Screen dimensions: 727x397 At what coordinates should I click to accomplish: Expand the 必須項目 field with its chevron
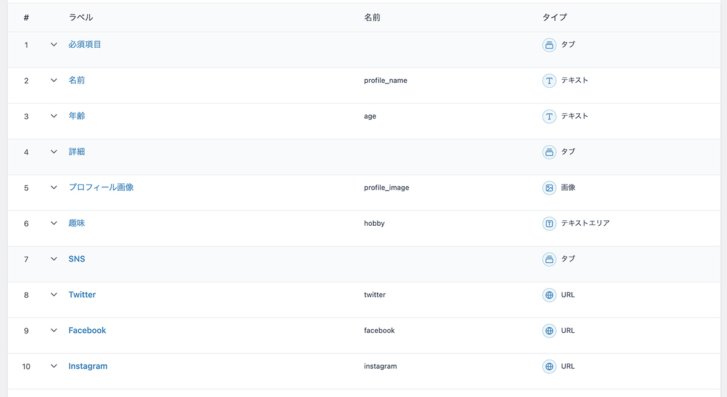pyautogui.click(x=54, y=45)
